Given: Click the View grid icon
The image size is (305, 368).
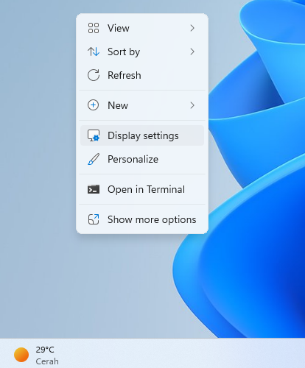Looking at the screenshot, I should tap(94, 28).
